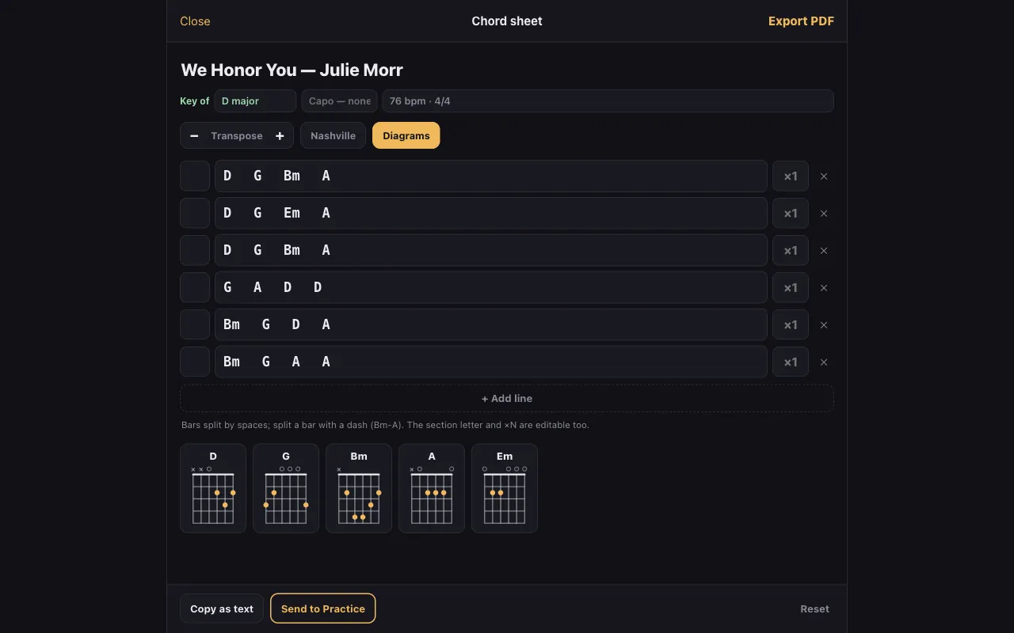Click the 'Chord sheet' header title
This screenshot has width=1014, height=633.
[507, 21]
